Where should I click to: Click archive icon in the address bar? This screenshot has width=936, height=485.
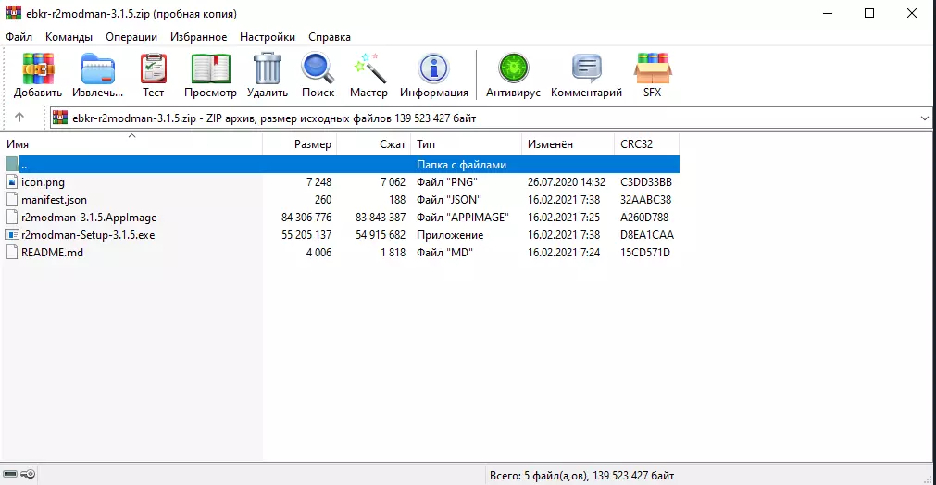[60, 118]
